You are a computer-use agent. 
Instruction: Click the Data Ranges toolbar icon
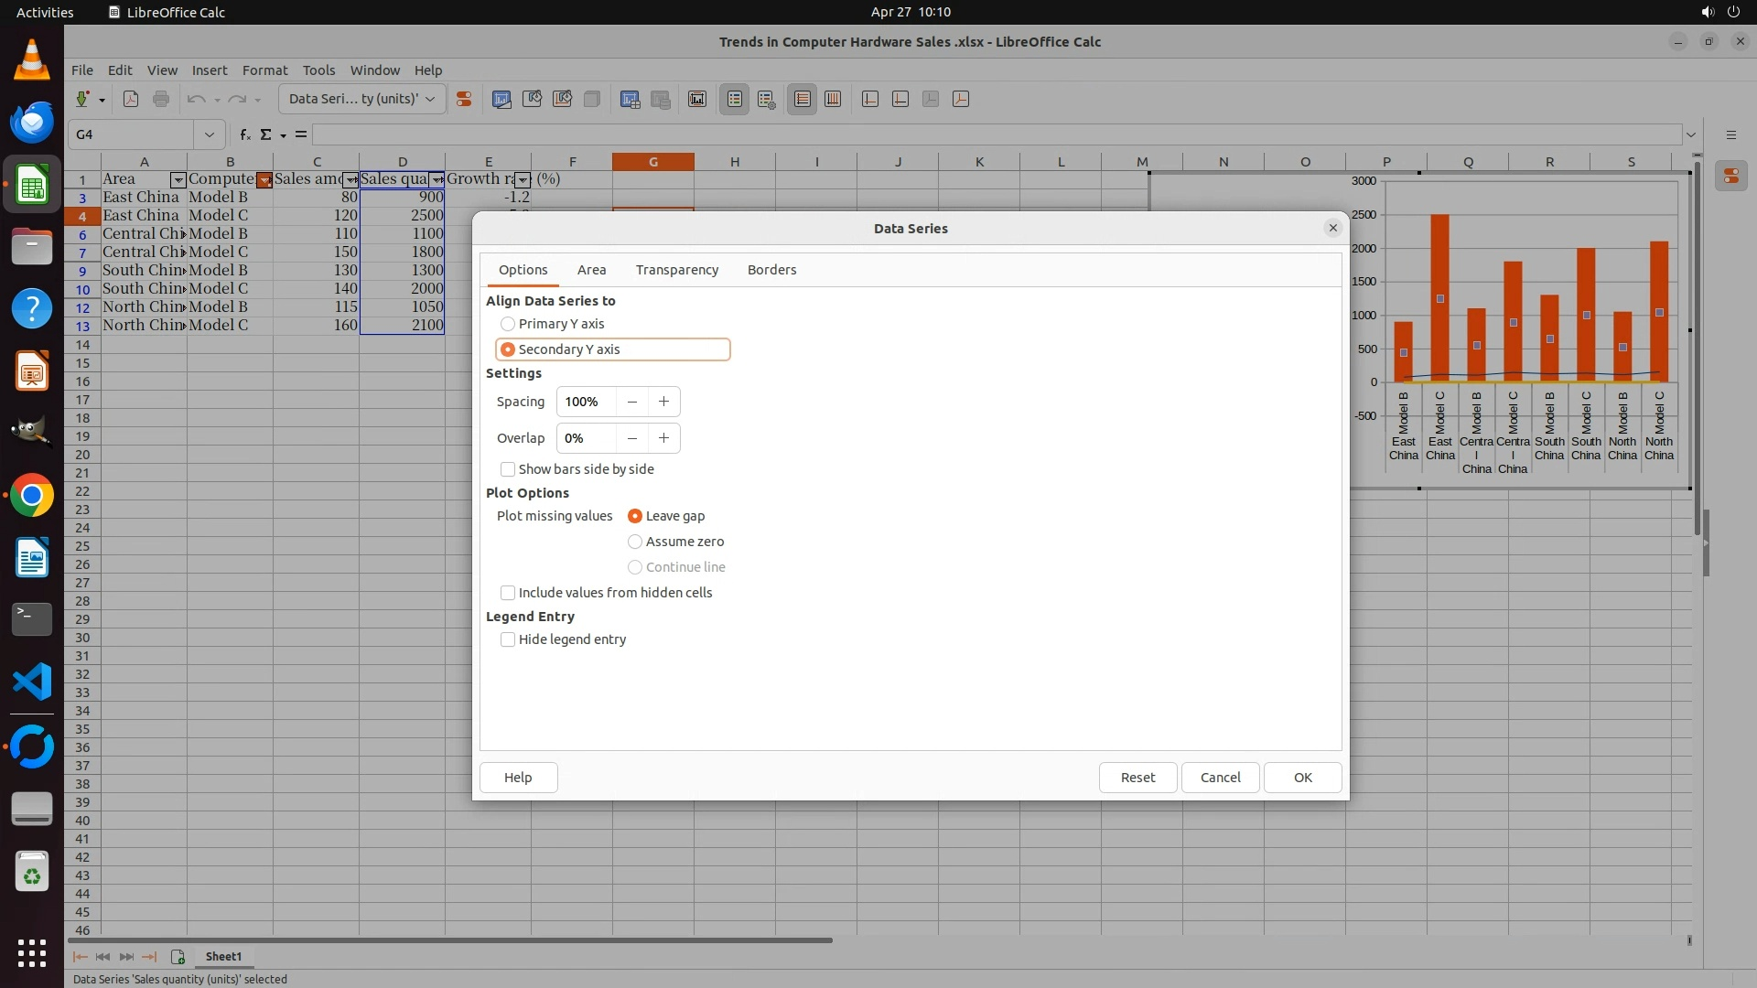tap(630, 100)
